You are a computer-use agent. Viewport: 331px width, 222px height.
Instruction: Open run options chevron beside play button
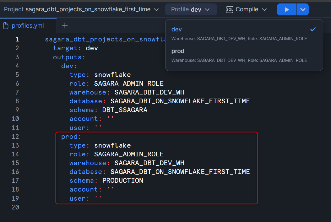[x=303, y=9]
